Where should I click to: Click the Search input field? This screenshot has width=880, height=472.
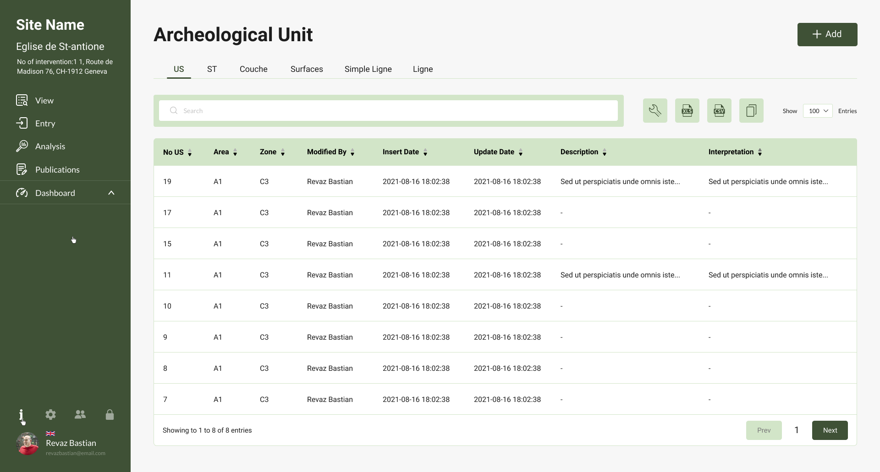pos(388,111)
